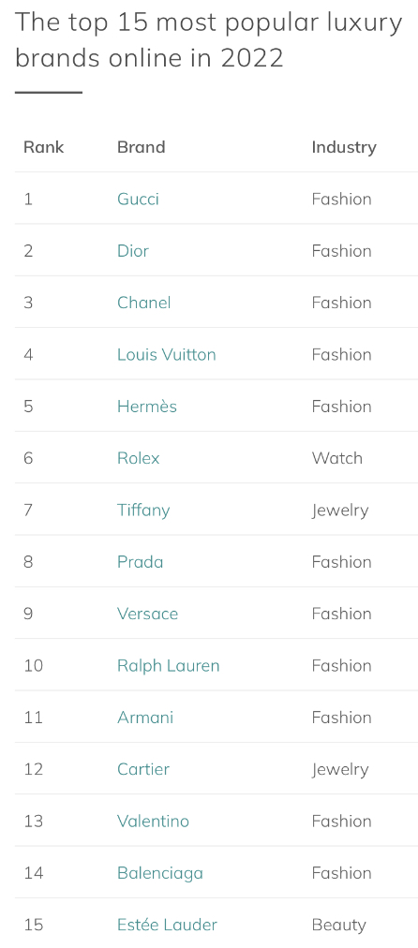Click the Industry column header
The width and height of the screenshot is (418, 948).
coord(344,147)
